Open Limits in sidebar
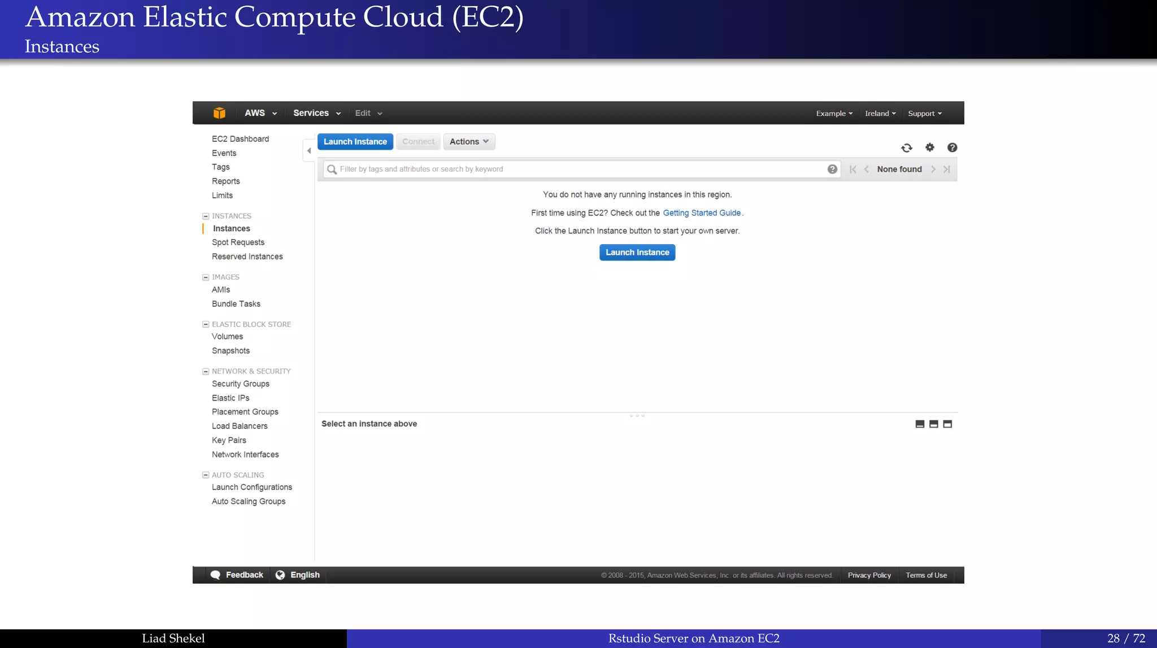Screen dimensions: 1157x648 click(222, 195)
